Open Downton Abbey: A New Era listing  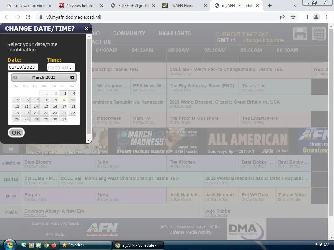(x=112, y=212)
